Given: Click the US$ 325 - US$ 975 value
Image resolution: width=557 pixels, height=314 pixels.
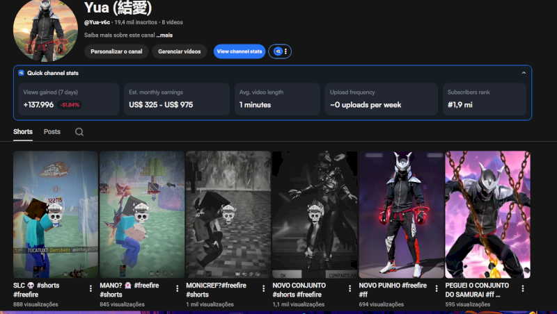Looking at the screenshot, I should (161, 105).
